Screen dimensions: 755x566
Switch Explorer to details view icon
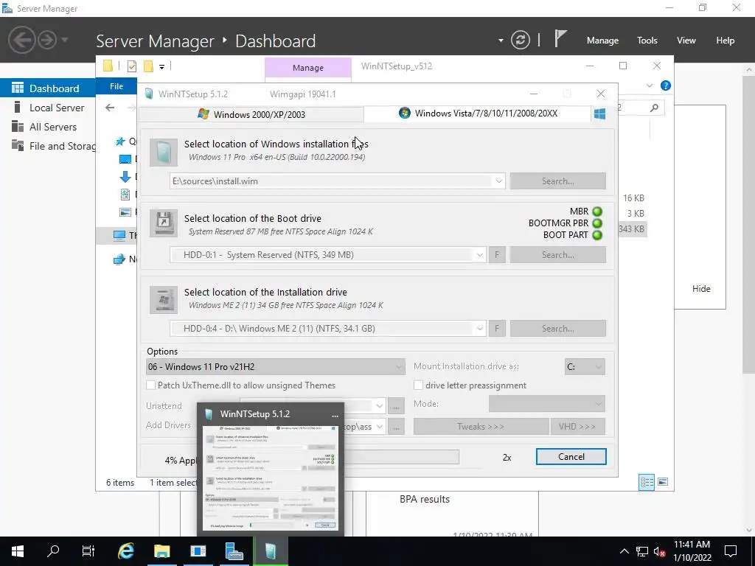tap(647, 482)
